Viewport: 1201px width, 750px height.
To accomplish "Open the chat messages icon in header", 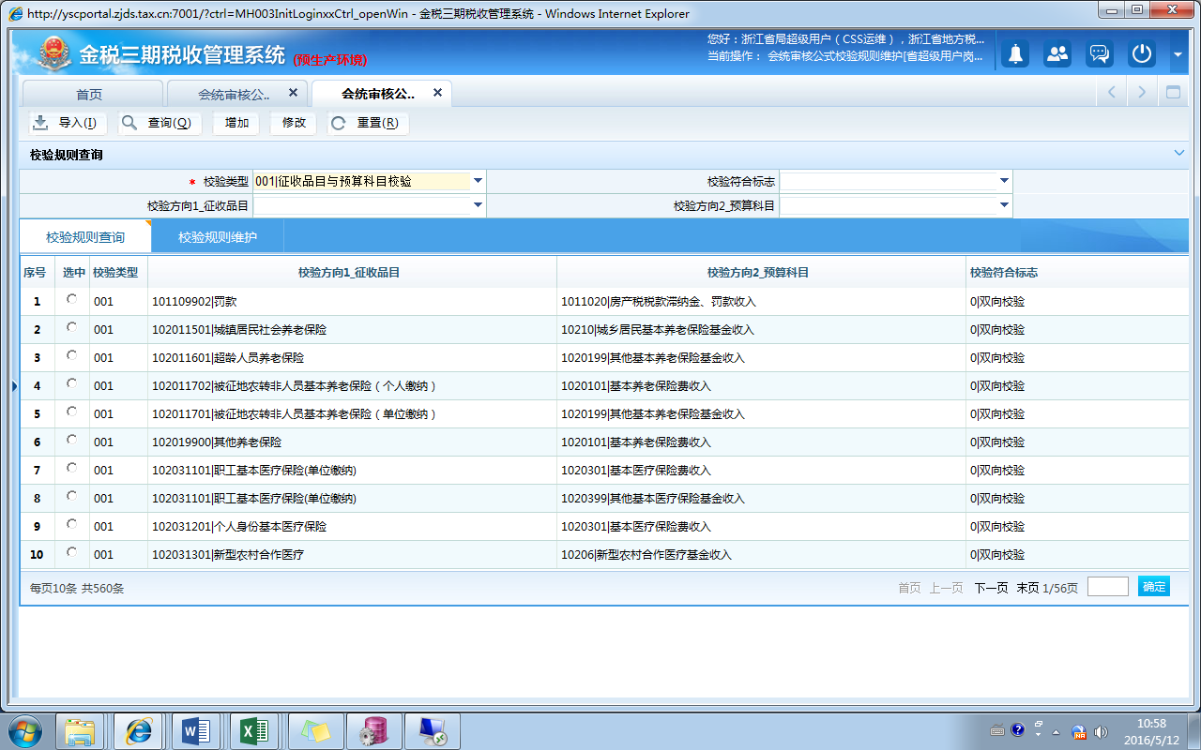I will click(x=1100, y=53).
